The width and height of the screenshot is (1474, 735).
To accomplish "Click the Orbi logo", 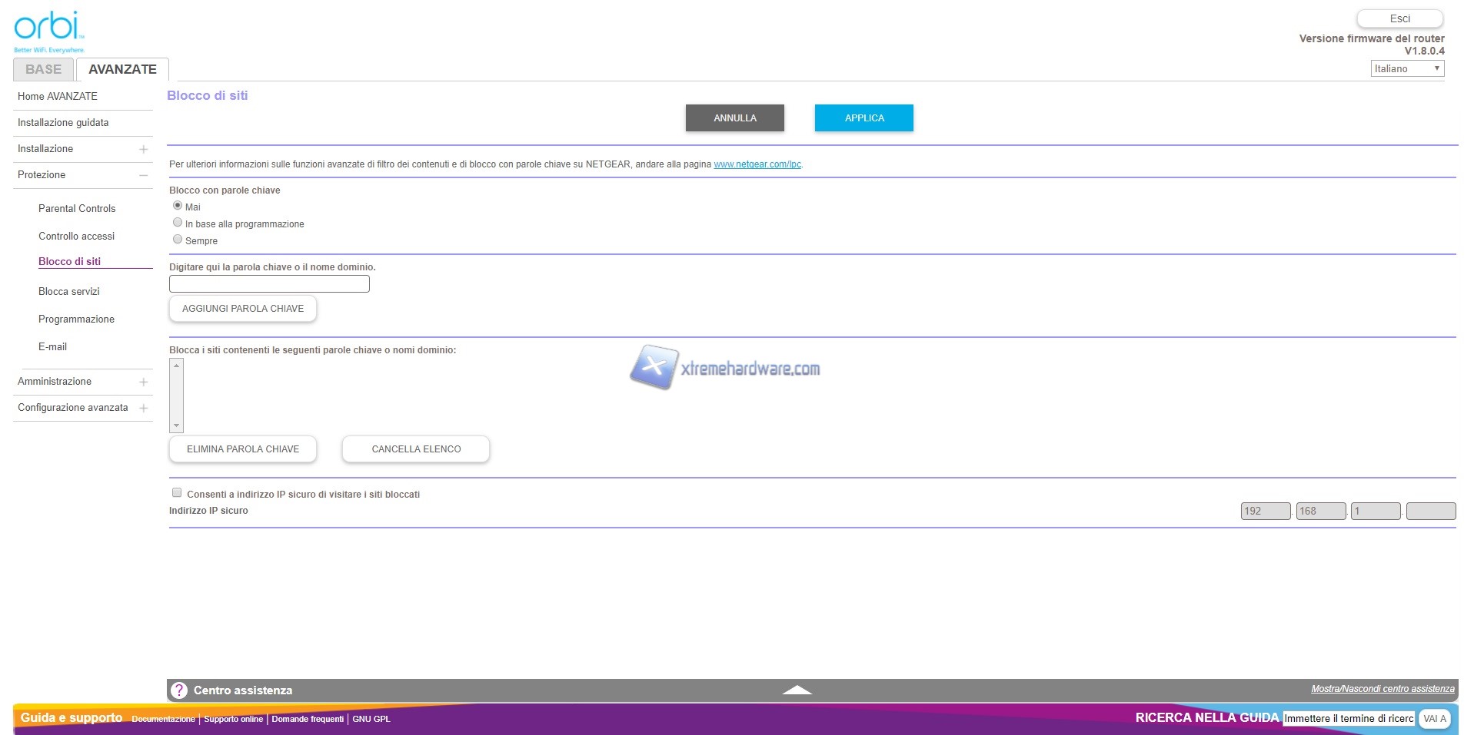I will (x=48, y=31).
